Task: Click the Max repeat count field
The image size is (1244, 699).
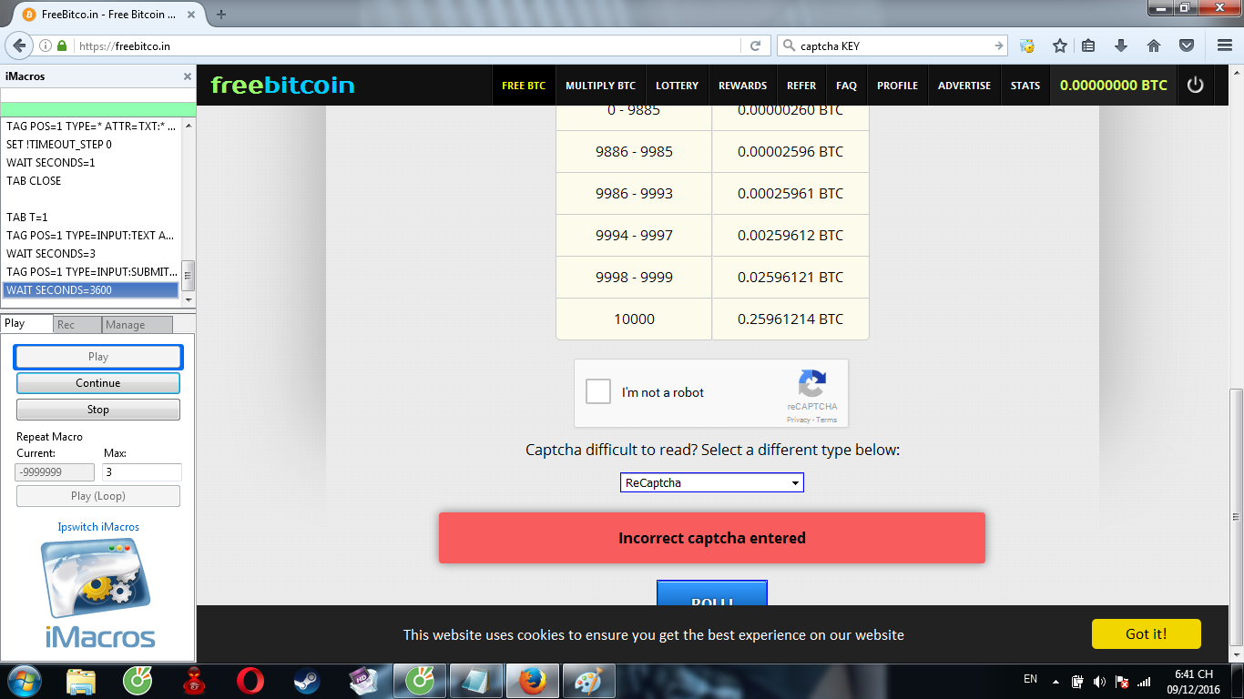Action: pos(142,472)
